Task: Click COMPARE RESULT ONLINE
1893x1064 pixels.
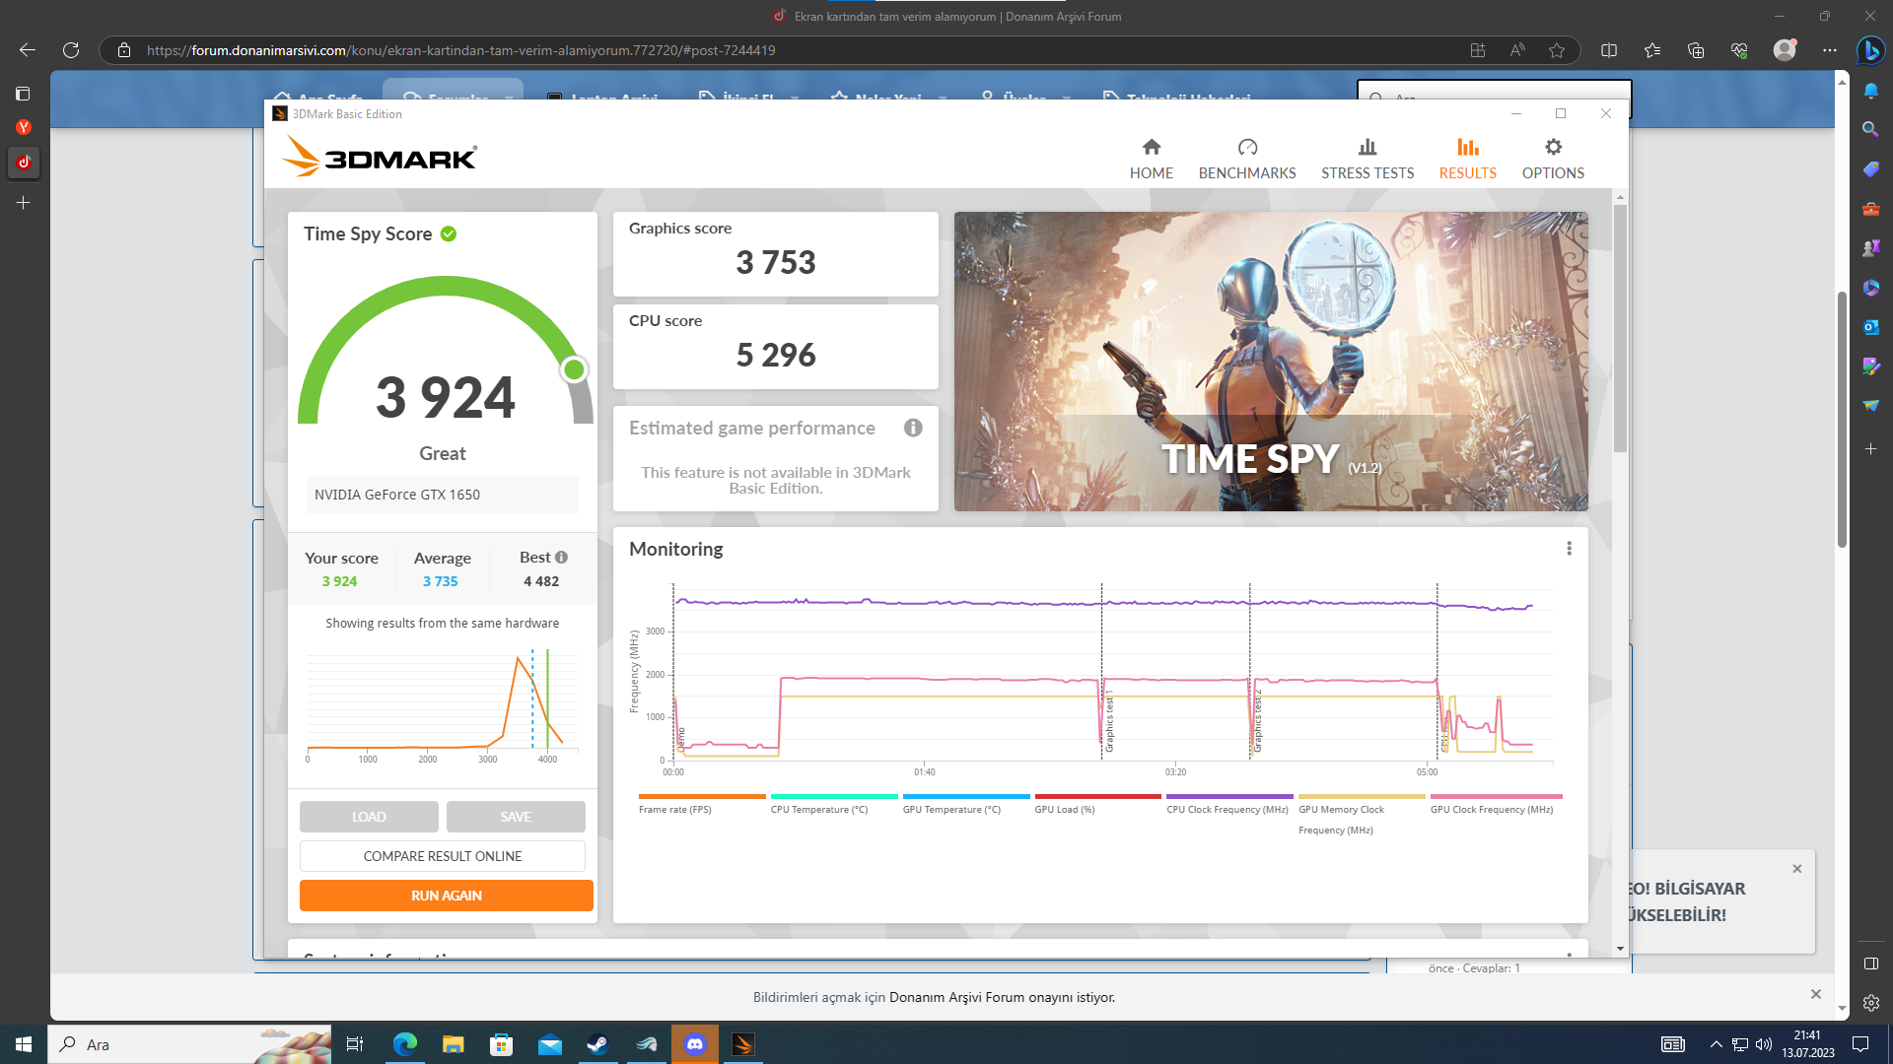Action: [443, 856]
